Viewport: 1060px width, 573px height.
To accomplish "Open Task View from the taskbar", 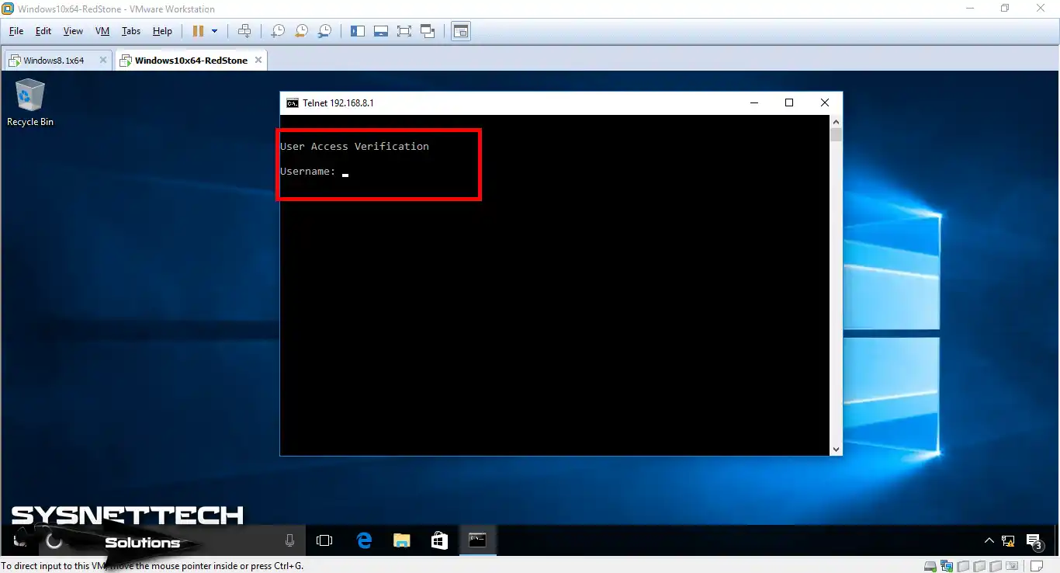I will click(324, 540).
